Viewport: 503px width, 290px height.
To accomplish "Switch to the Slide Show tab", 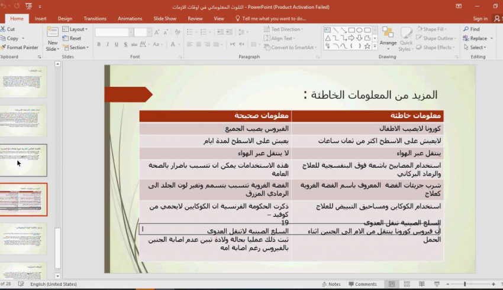I will pyautogui.click(x=165, y=18).
